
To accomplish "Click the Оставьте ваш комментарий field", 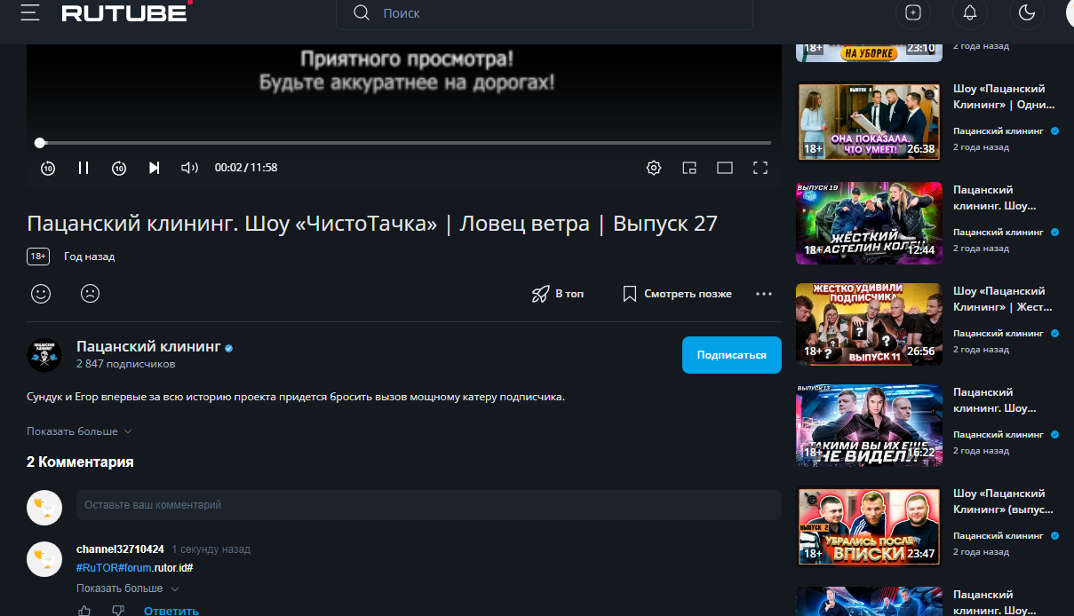I will (429, 505).
